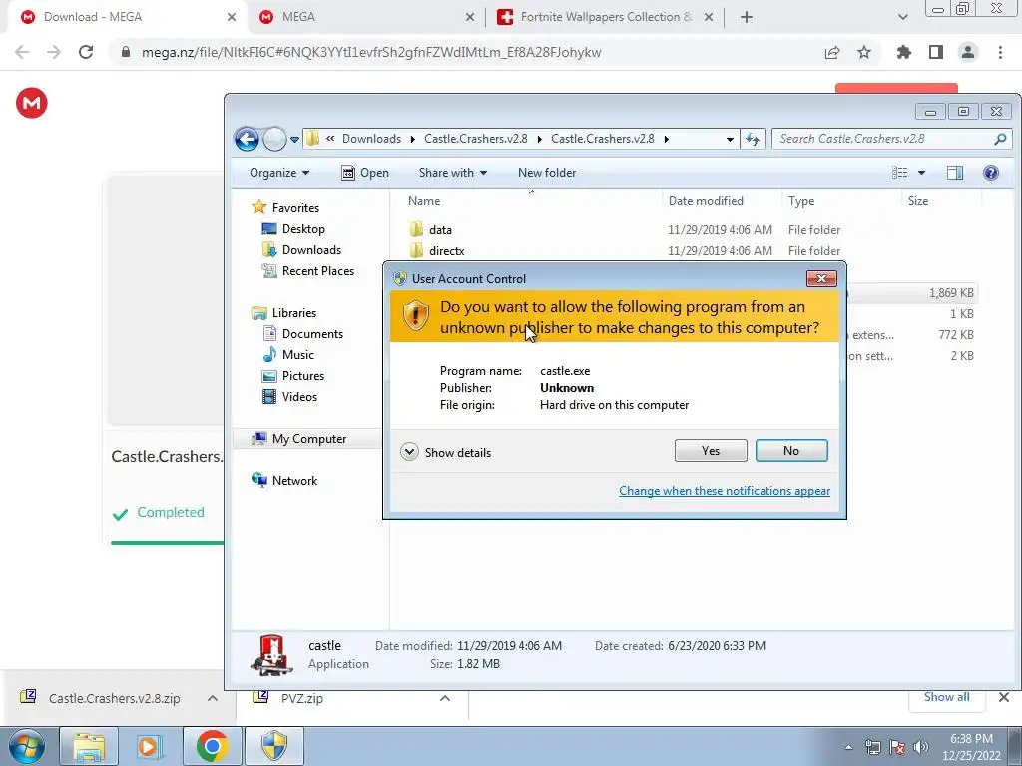Close the User Account Control dialog
Screen dimensions: 1022x766
pyautogui.click(x=821, y=279)
